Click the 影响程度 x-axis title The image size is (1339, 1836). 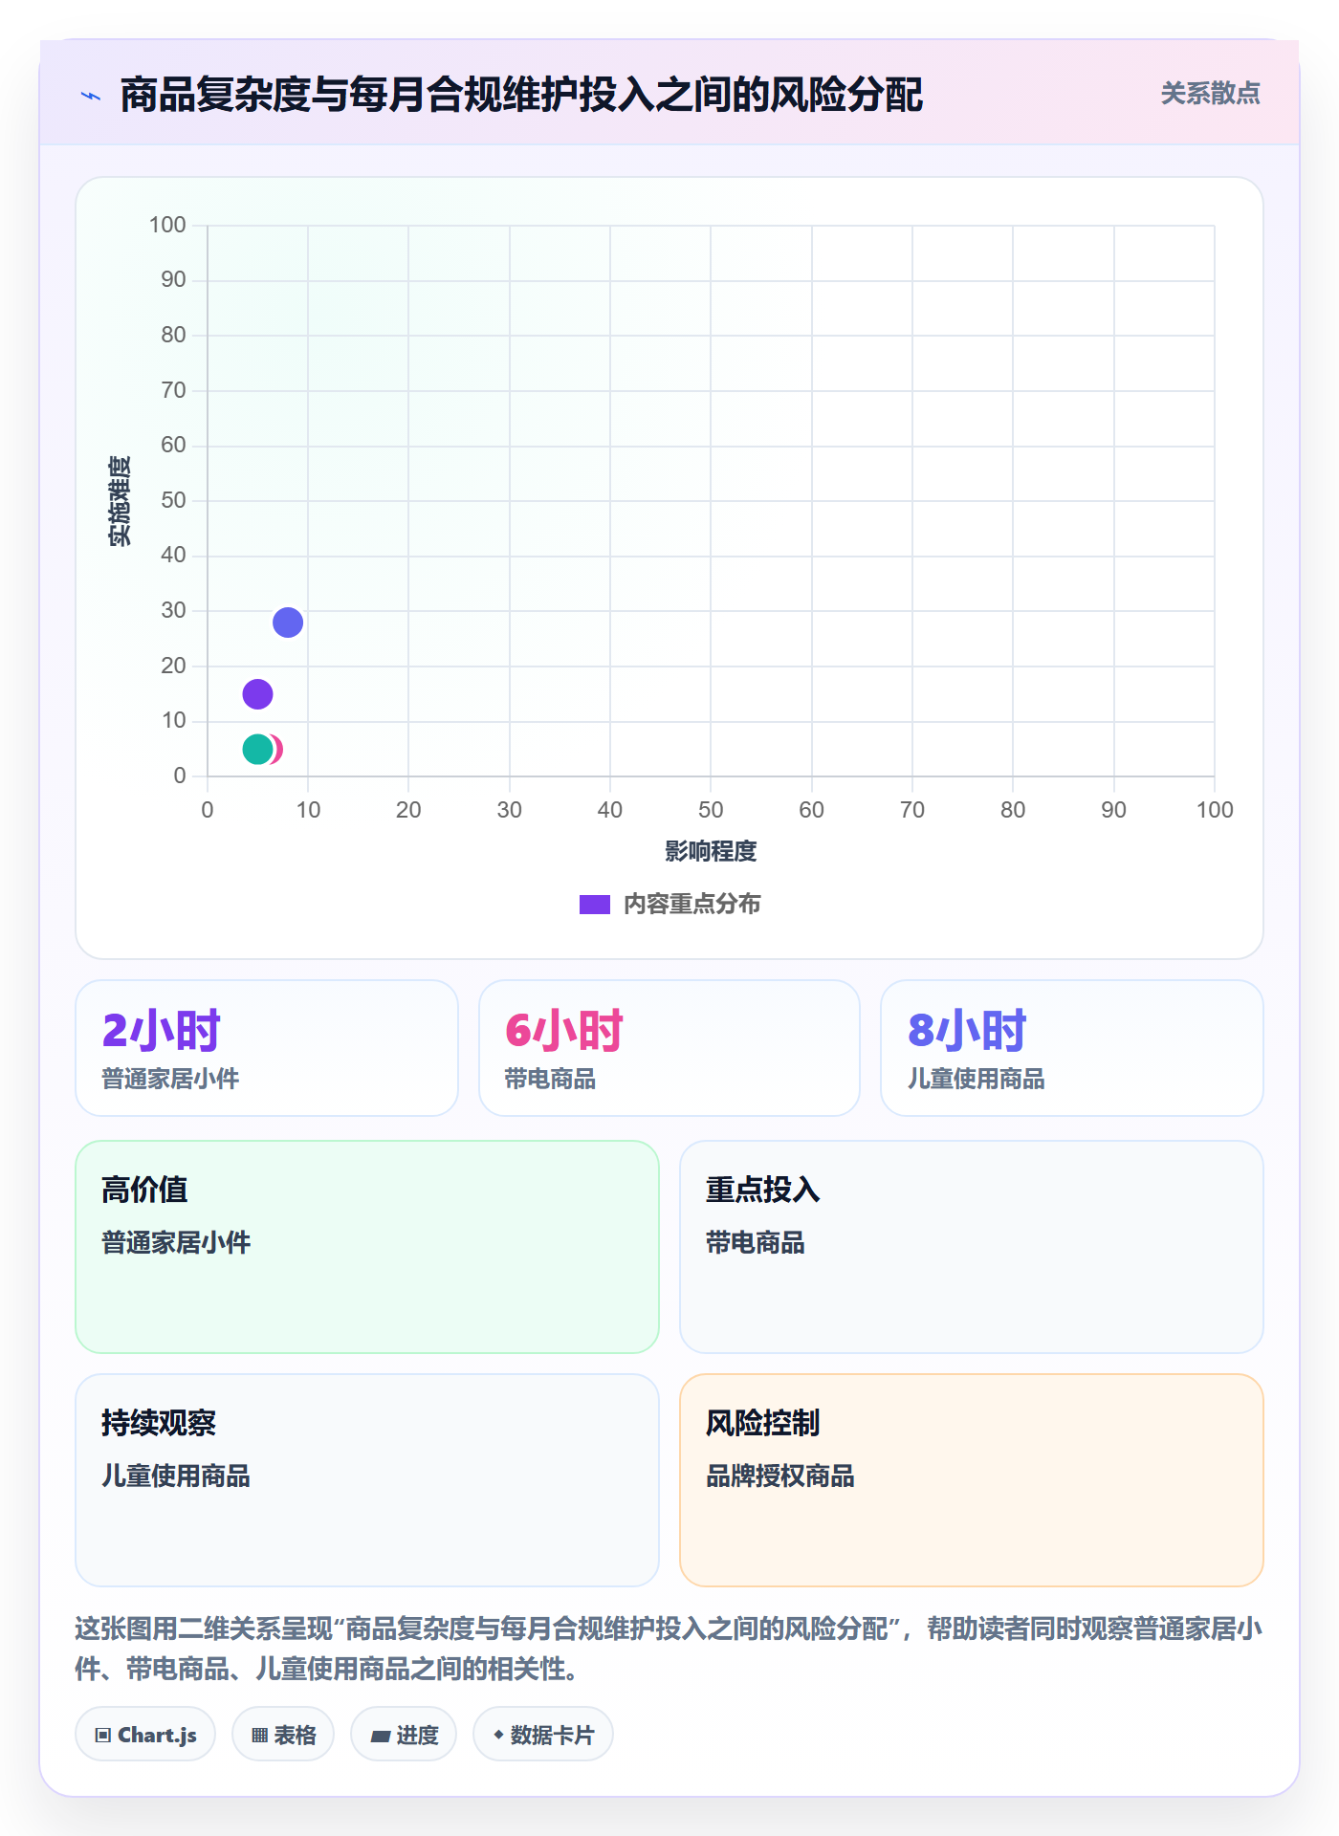(711, 851)
